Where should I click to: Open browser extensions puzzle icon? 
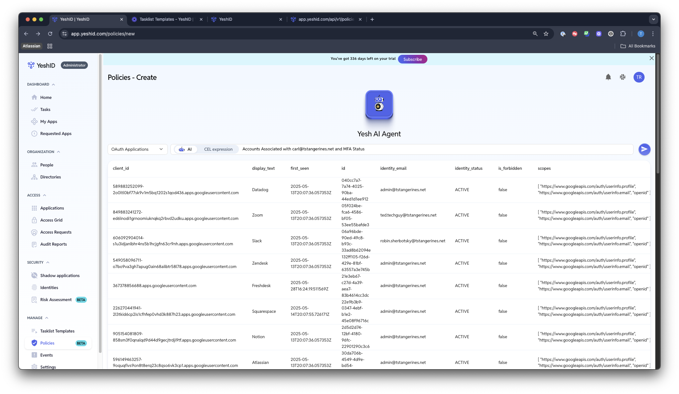623,34
